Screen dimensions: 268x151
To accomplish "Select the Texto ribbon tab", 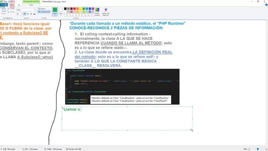I will [x=31, y=5].
